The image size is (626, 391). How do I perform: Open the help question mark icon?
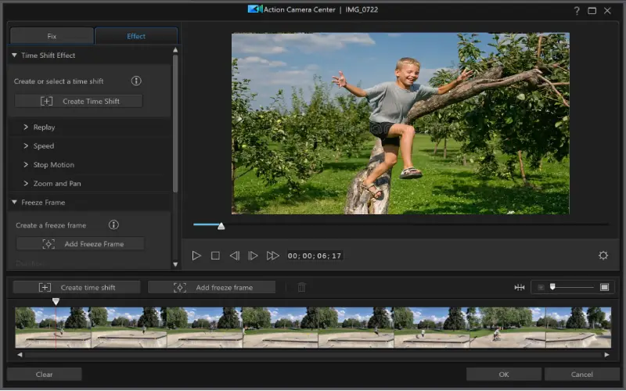tap(577, 10)
